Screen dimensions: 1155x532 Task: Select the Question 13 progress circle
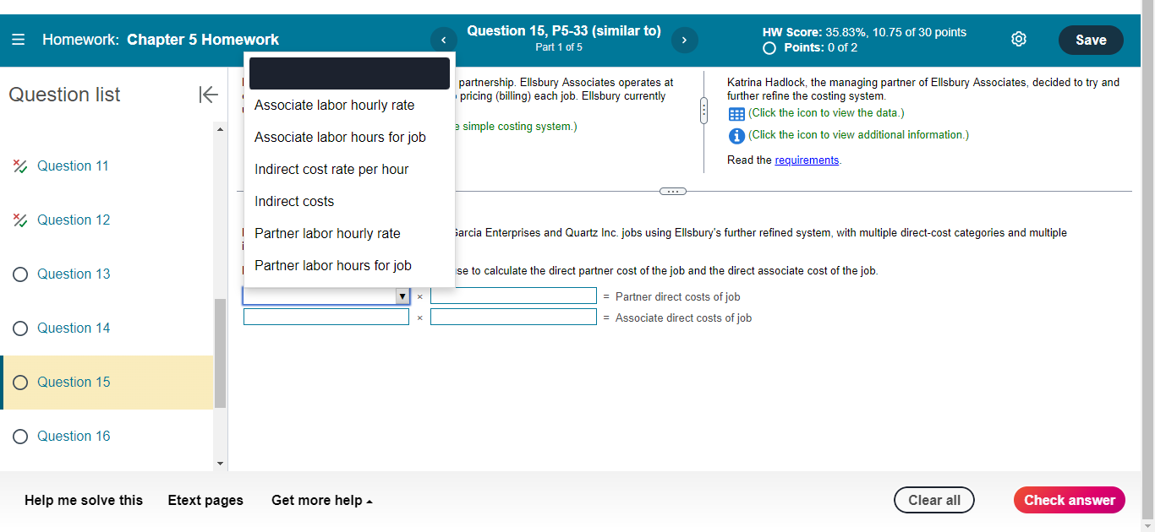[x=19, y=274]
